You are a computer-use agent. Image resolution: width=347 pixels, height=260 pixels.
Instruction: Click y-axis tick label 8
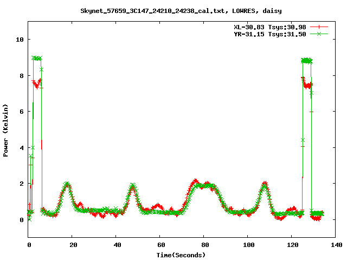tap(22, 76)
